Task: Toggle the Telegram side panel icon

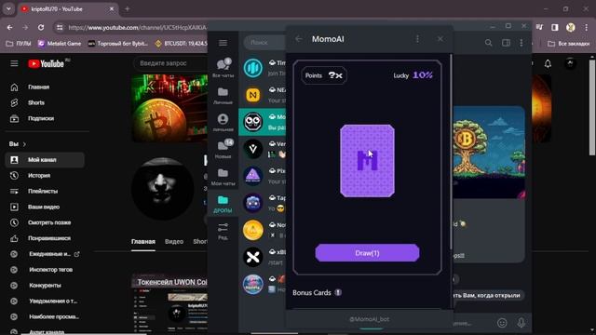Action: [x=506, y=43]
